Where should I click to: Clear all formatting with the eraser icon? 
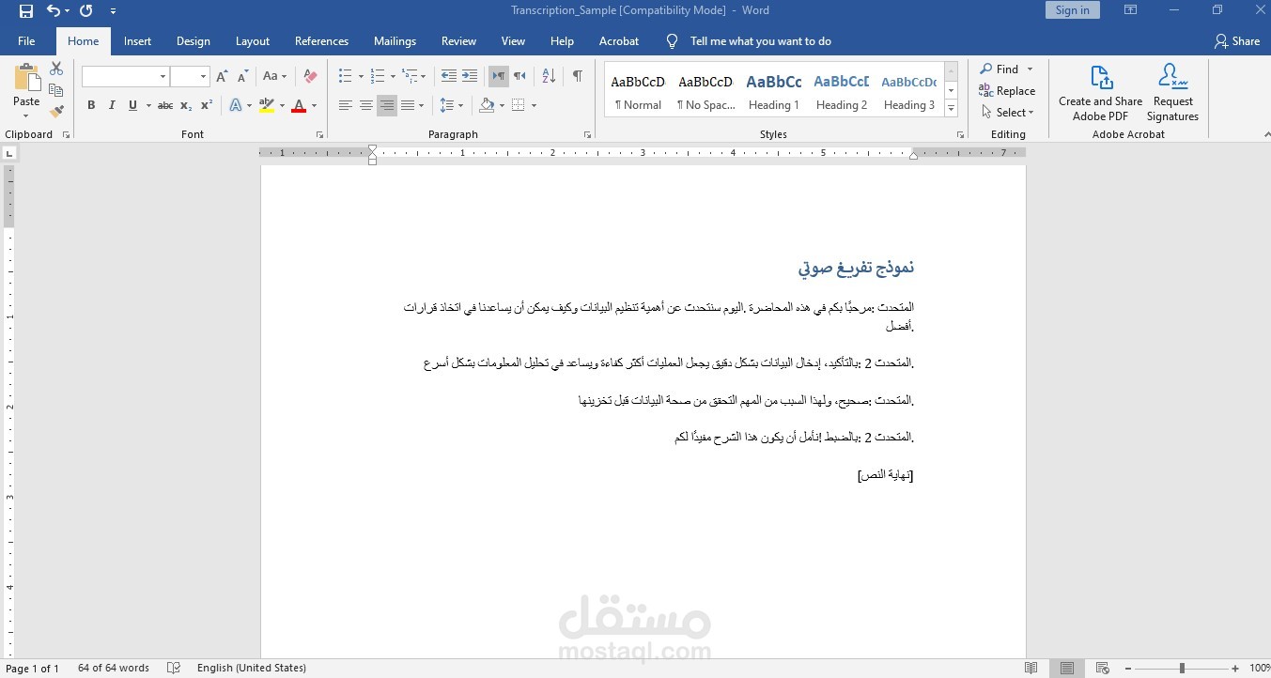pyautogui.click(x=311, y=76)
